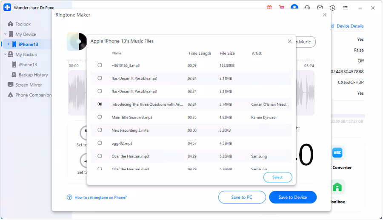Click the help question mark icon
Image resolution: width=383 pixels, height=220 pixels.
(69, 197)
